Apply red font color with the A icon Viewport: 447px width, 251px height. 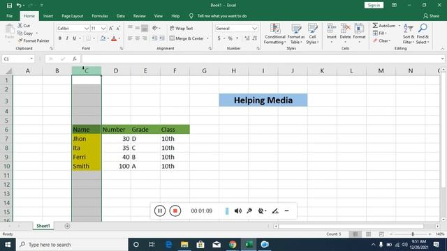click(114, 38)
